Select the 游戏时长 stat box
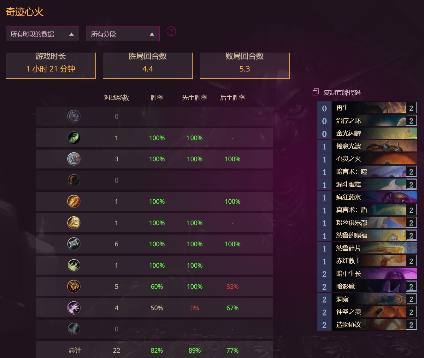The width and height of the screenshot is (424, 358). (x=50, y=65)
